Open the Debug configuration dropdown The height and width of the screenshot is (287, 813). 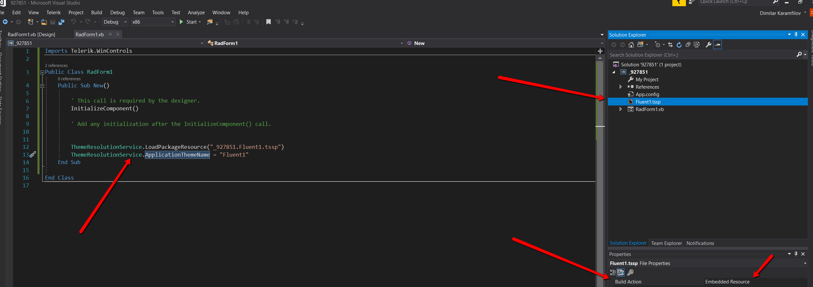[x=115, y=22]
